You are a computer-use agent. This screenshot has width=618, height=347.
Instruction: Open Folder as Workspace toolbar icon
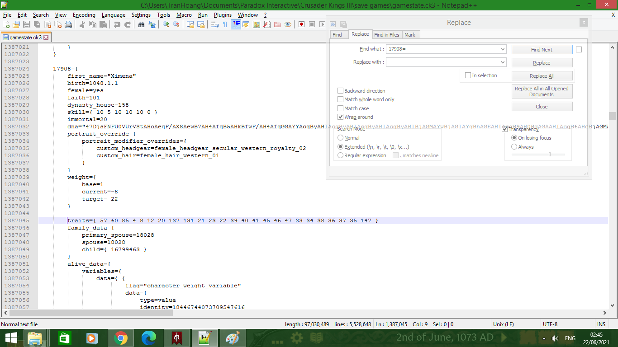click(277, 24)
